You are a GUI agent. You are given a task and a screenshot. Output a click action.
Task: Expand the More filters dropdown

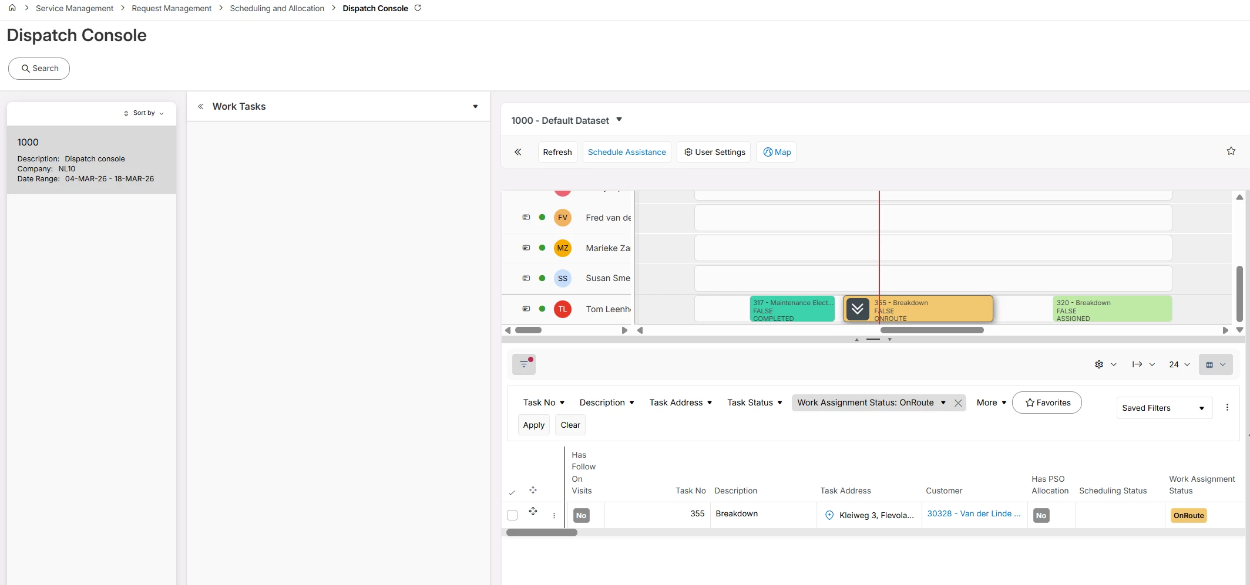point(992,403)
